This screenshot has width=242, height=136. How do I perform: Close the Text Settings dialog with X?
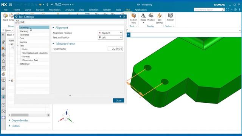[x=124, y=17]
